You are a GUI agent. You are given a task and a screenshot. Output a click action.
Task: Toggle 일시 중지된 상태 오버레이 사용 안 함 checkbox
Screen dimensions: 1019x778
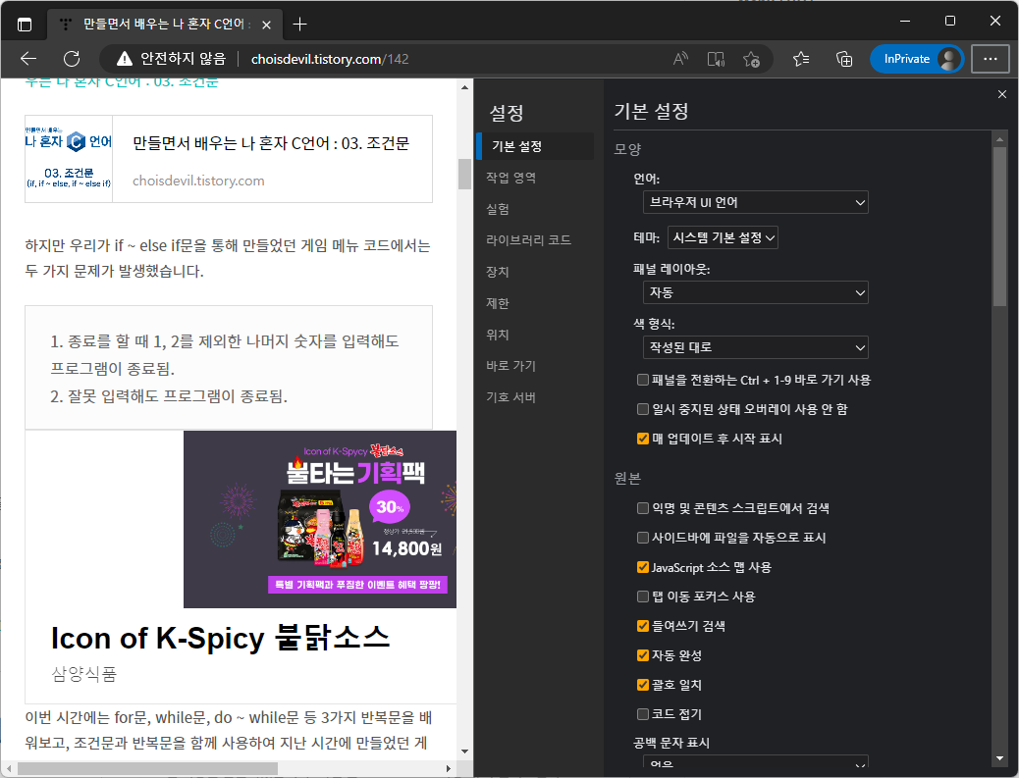(x=643, y=409)
